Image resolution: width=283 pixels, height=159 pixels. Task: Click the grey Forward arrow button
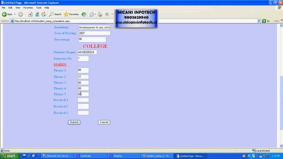tap(21, 14)
